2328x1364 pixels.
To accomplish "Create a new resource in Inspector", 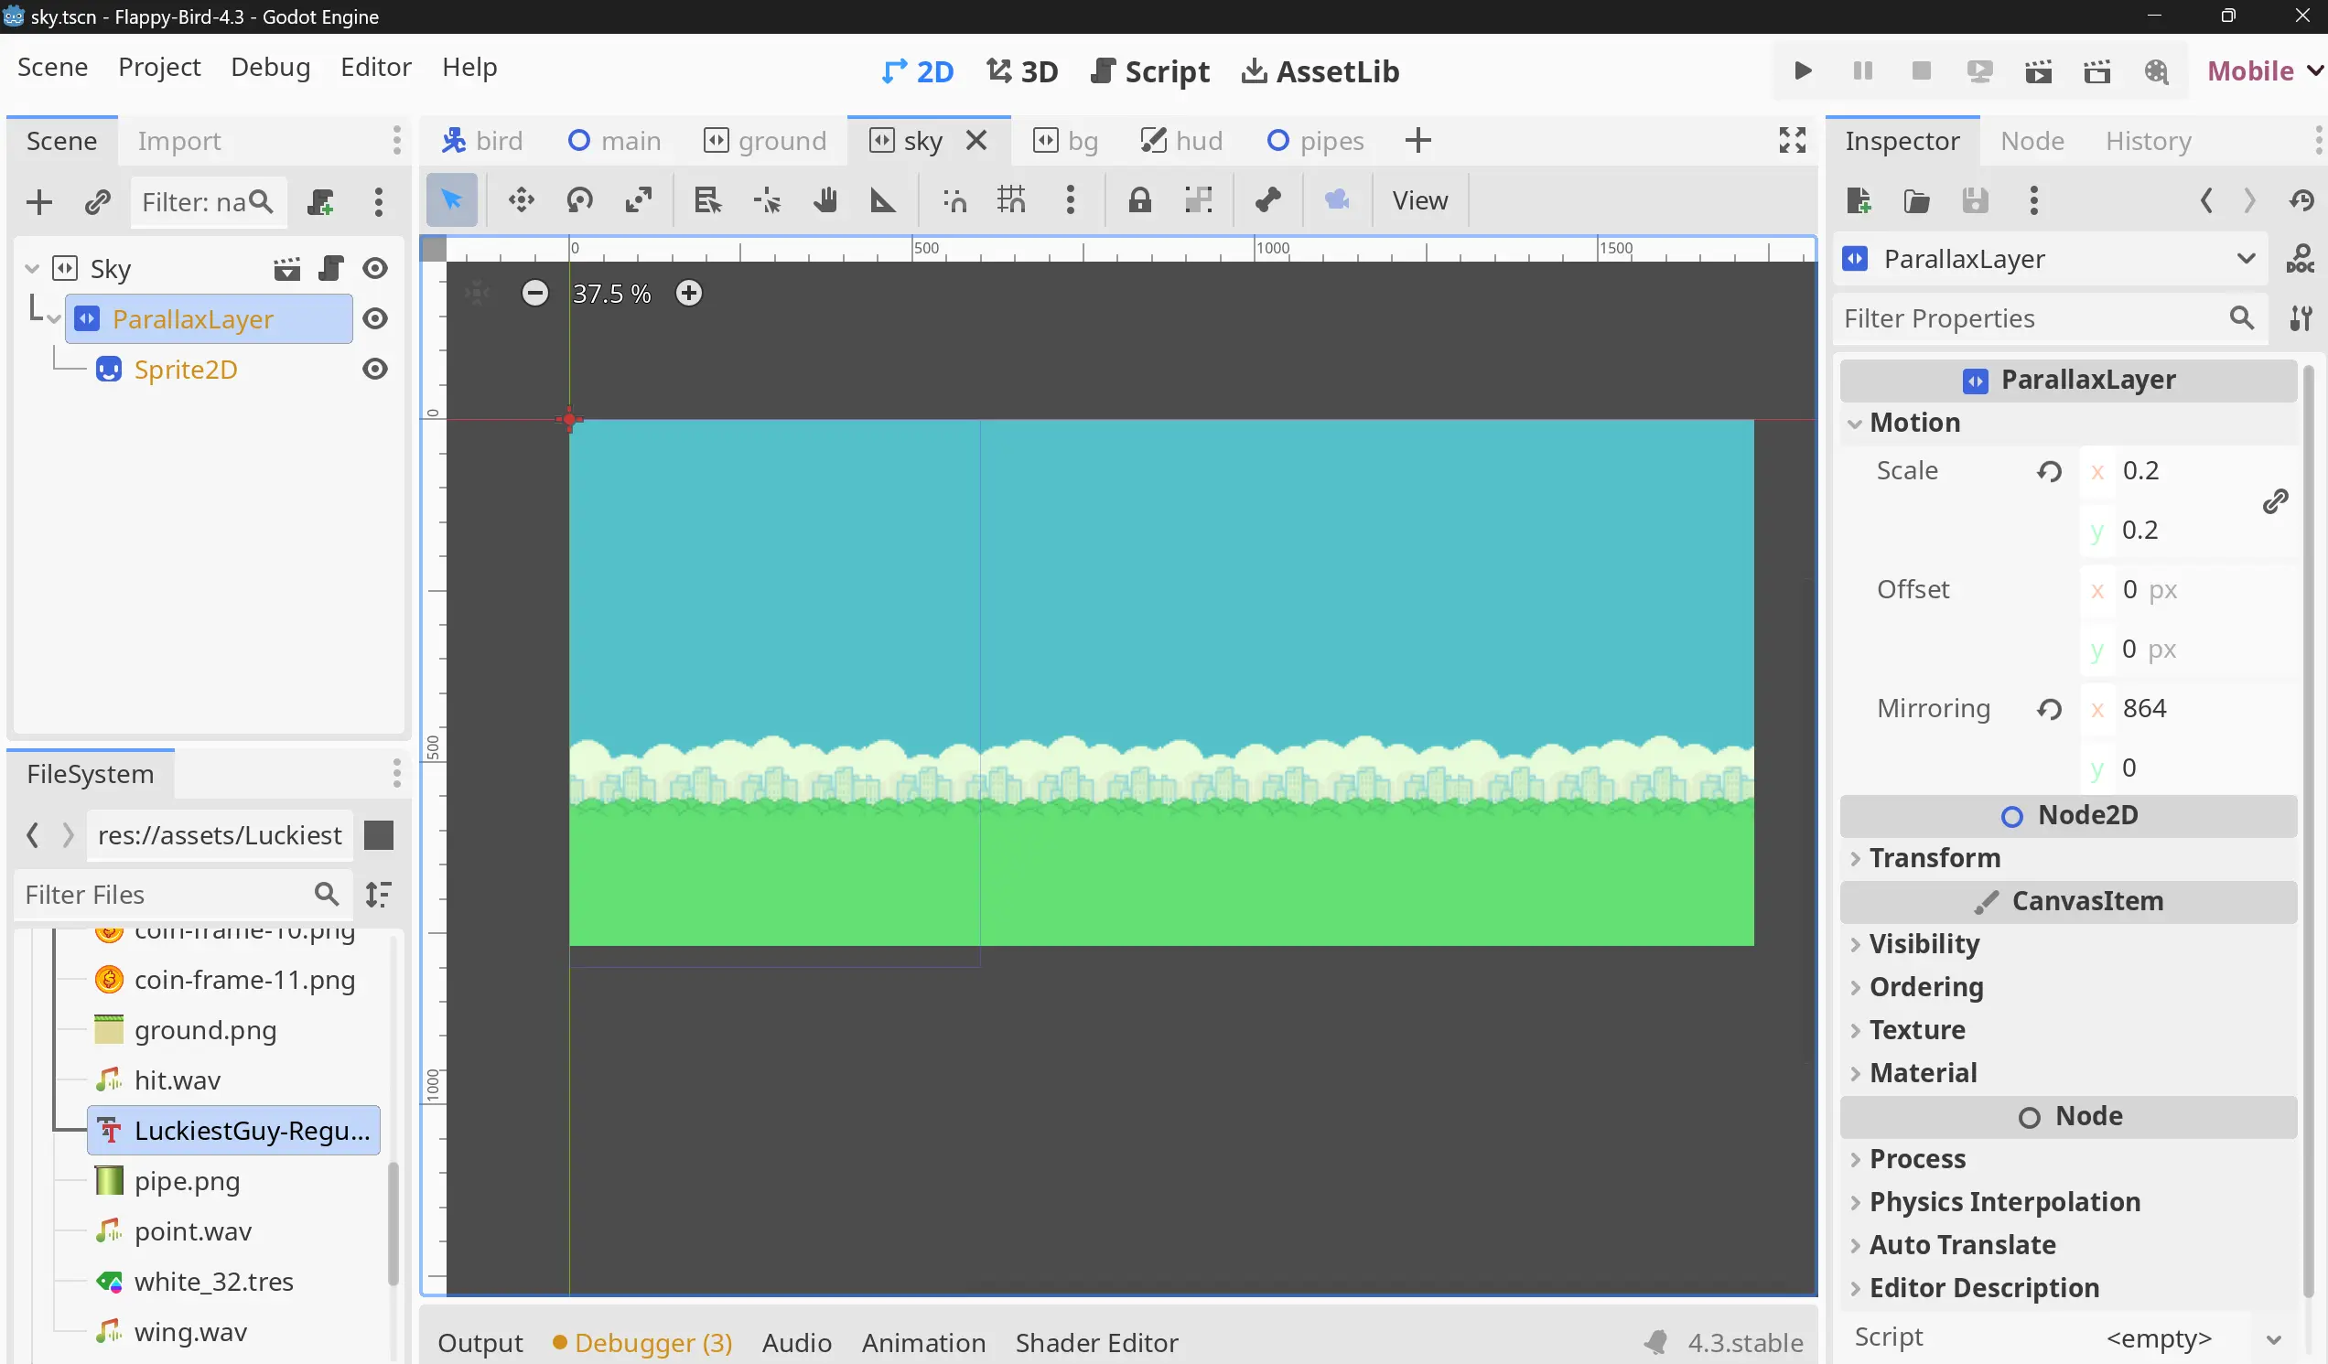I will [1859, 200].
